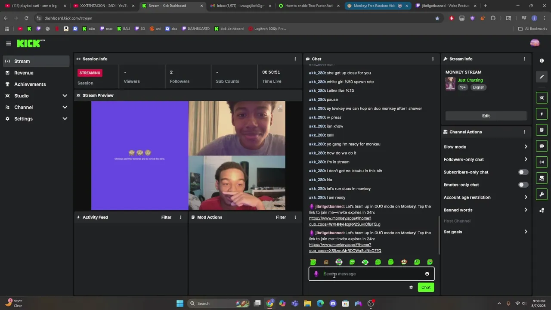The width and height of the screenshot is (551, 310).
Task: Open Chat panel three-dot options
Action: pos(433,59)
